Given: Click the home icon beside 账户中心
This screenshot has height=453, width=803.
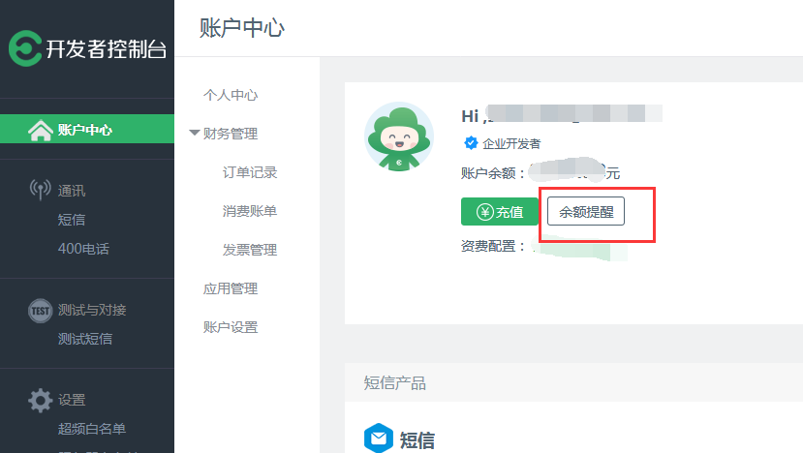Looking at the screenshot, I should click(41, 130).
